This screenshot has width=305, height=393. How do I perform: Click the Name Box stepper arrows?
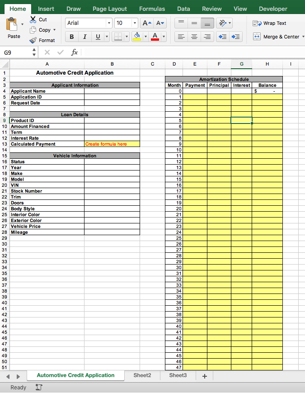click(34, 52)
